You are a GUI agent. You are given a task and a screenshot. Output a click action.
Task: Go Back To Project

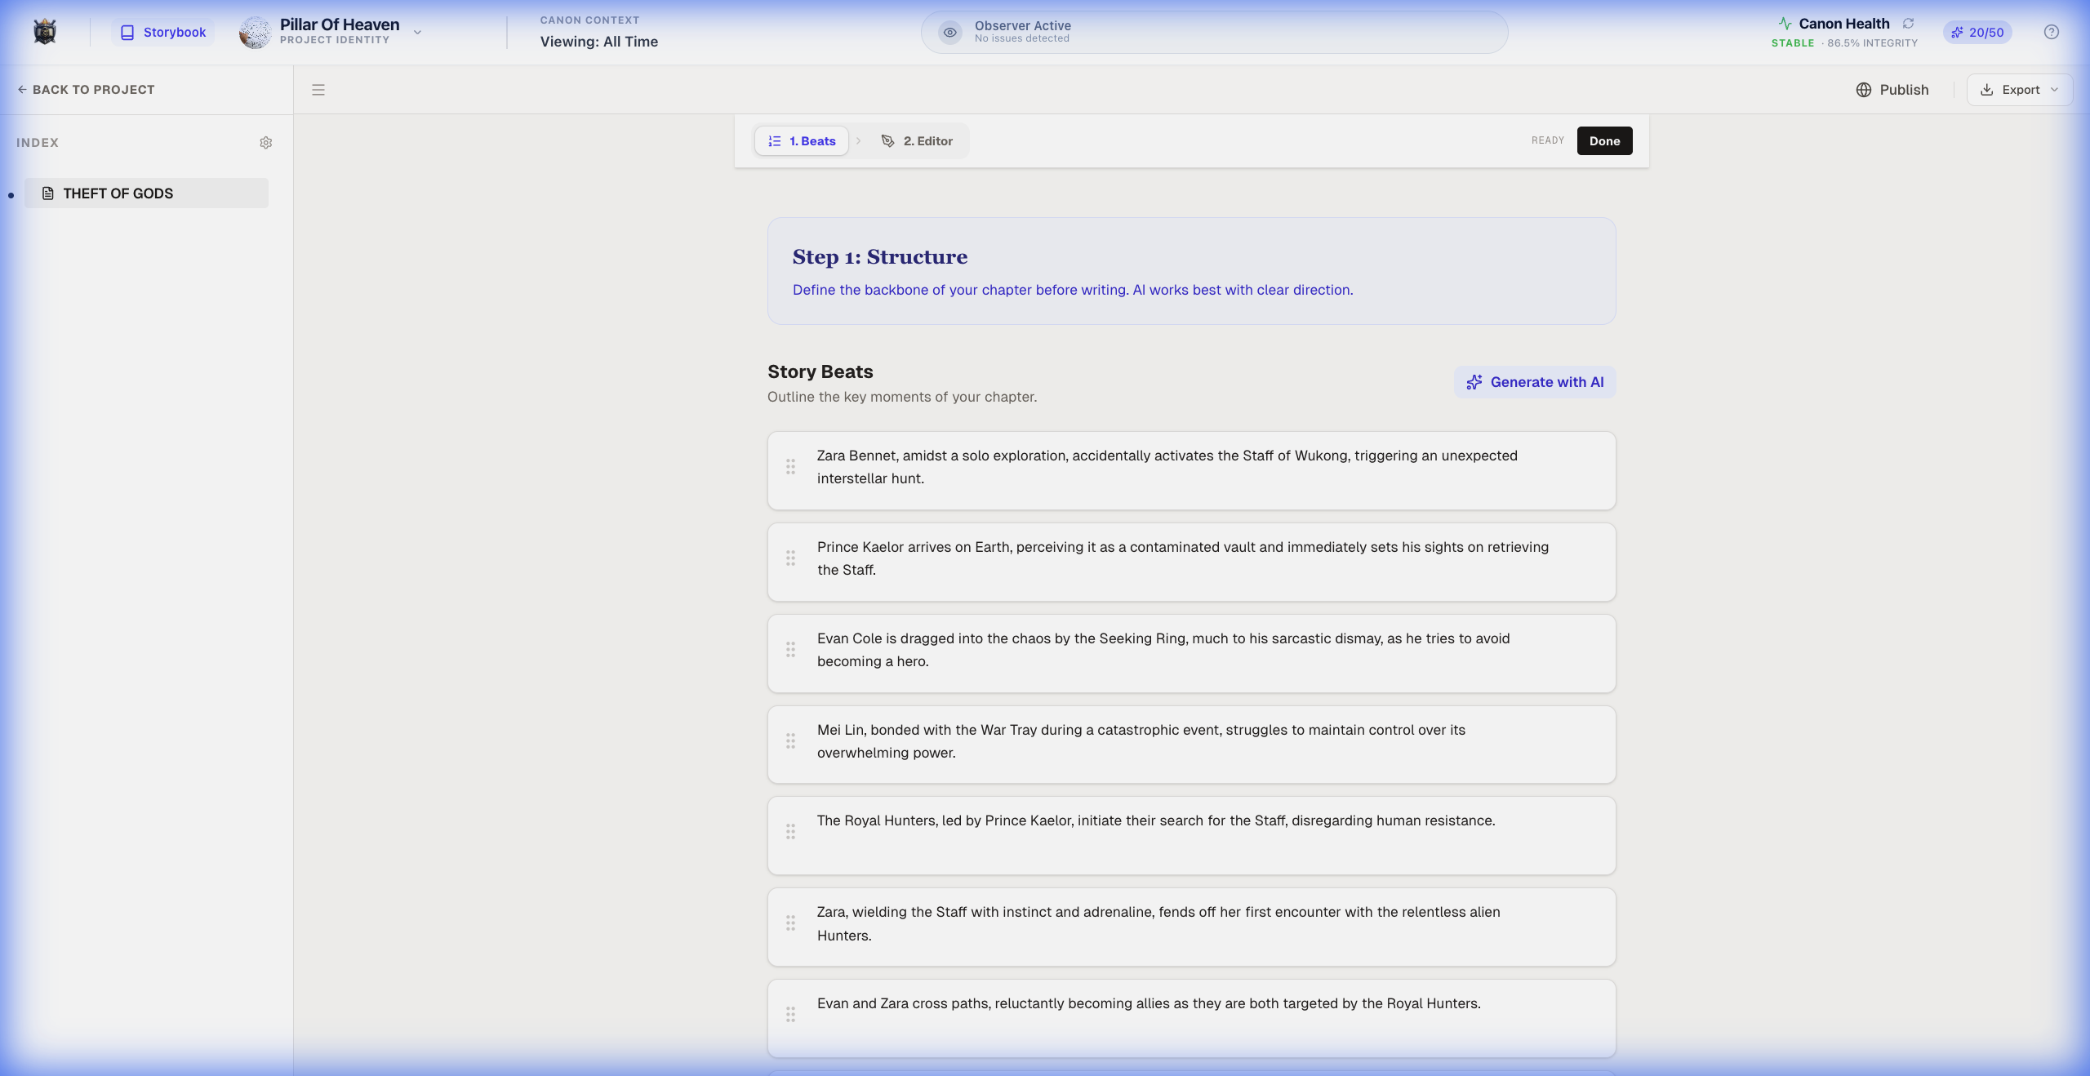coord(87,90)
